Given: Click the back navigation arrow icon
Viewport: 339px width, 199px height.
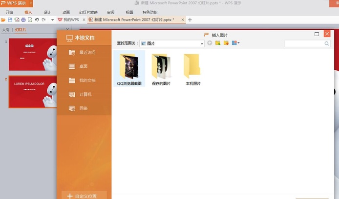Looking at the screenshot, I should coord(210,43).
